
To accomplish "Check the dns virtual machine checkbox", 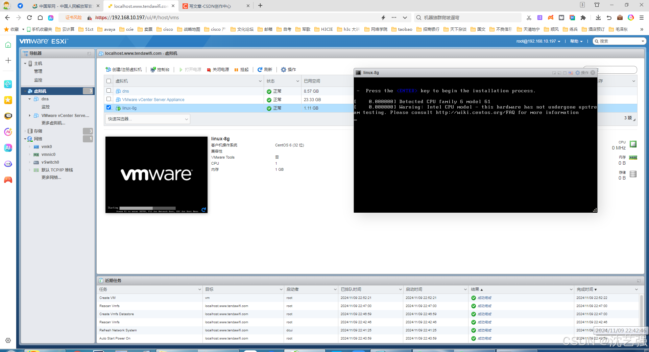I will [109, 91].
